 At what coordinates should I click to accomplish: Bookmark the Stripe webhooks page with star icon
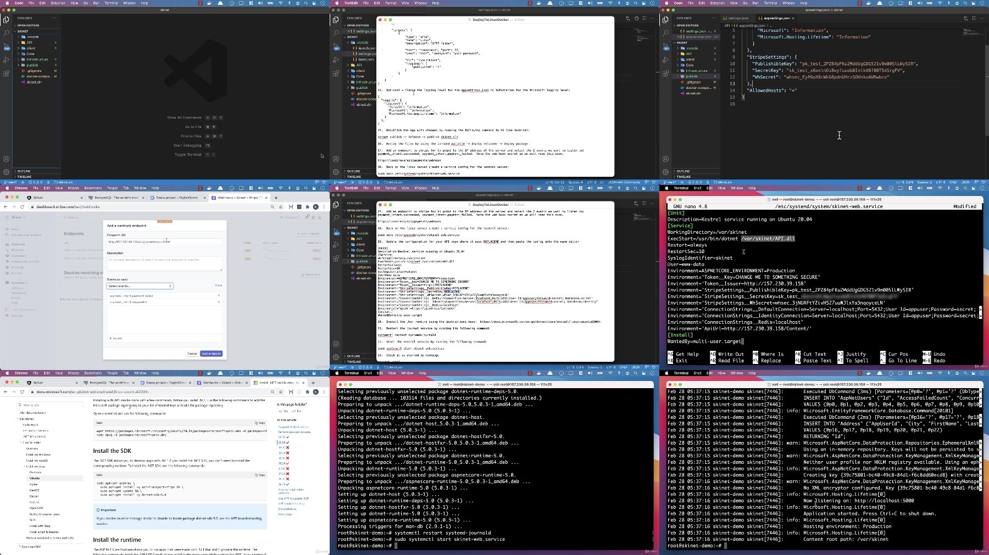pyautogui.click(x=281, y=207)
